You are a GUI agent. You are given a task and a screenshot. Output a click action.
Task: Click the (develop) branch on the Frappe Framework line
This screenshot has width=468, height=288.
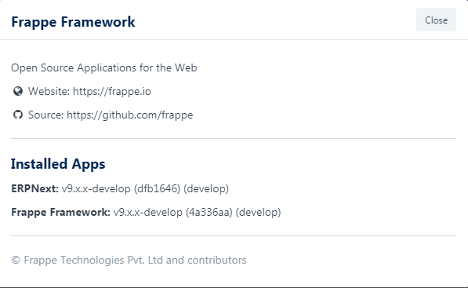coord(258,213)
